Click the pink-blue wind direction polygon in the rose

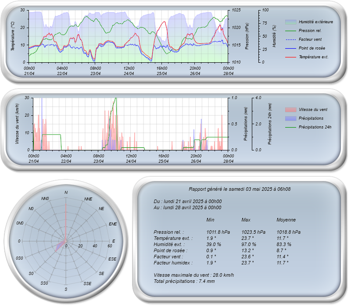pos(60,246)
